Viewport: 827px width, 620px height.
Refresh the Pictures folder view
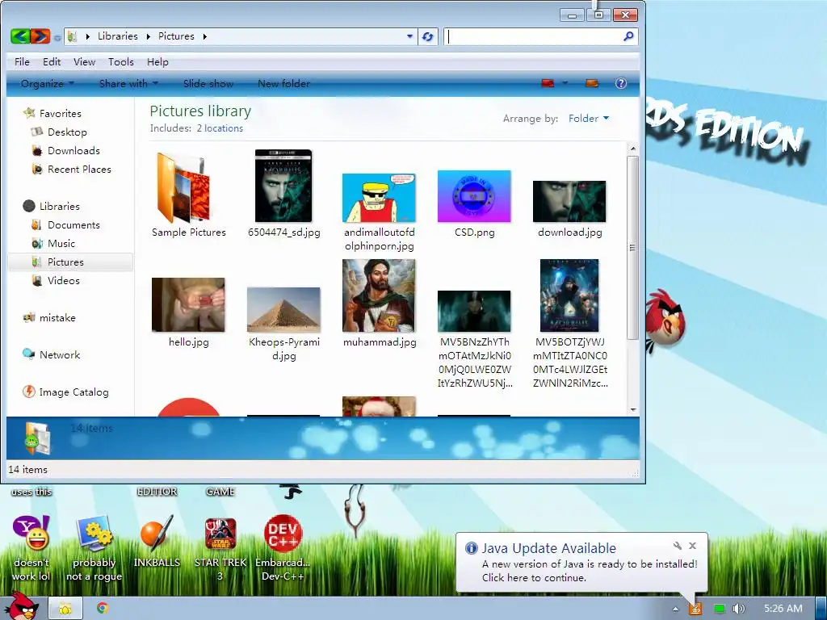point(428,36)
